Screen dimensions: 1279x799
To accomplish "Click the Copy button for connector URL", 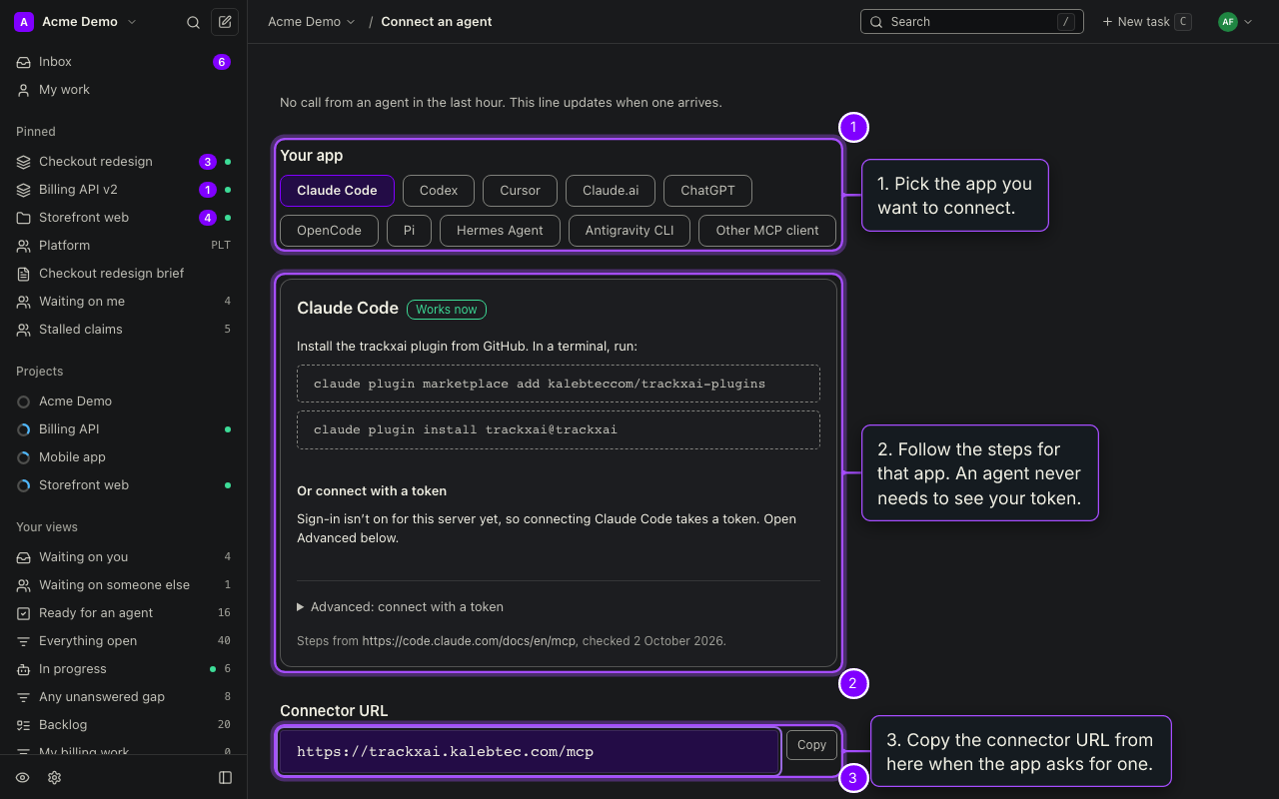I will (x=811, y=745).
